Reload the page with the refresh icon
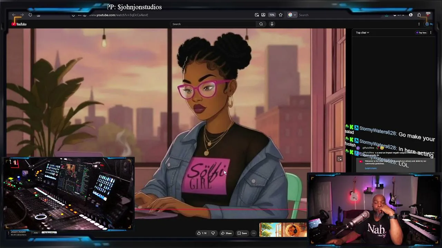 (x=30, y=15)
